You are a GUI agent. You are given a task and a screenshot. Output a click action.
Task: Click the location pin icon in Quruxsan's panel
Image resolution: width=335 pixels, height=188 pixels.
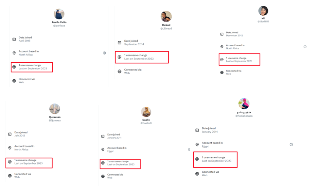tap(10, 148)
